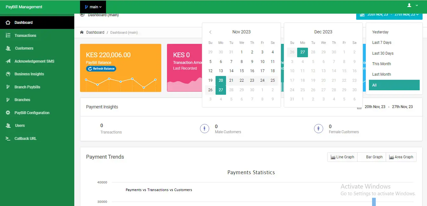Viewport: 427px width, 206px height.
Task: Click the Transactions list icon in sidebar
Action: coord(8,35)
